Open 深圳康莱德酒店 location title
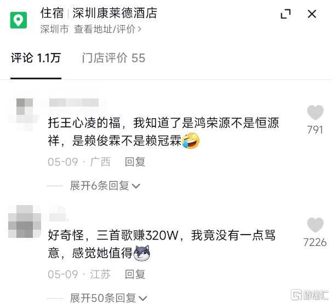332x304 pixels. click(115, 13)
